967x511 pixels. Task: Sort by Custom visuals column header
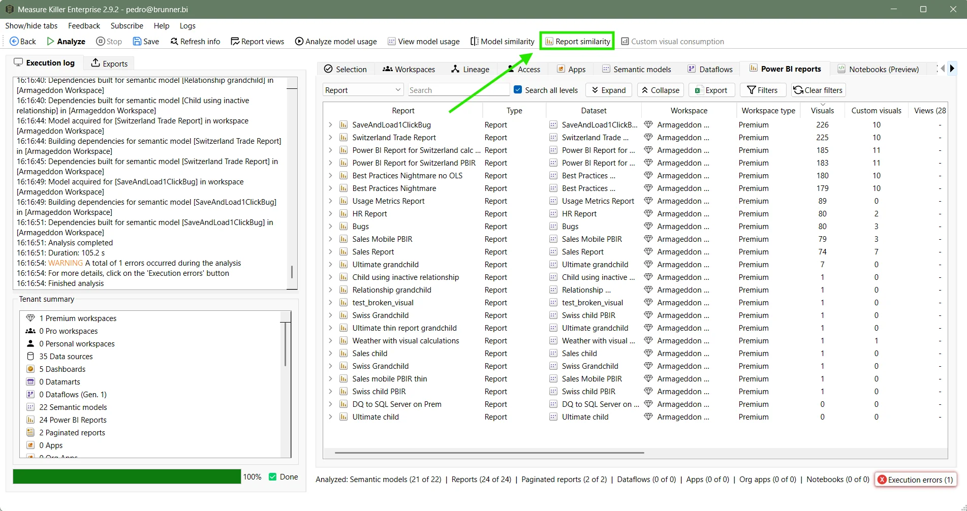[x=876, y=110]
